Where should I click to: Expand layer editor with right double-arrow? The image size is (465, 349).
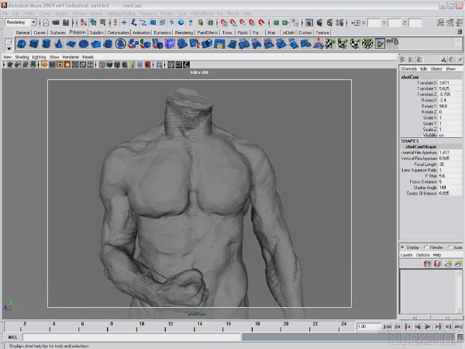(x=447, y=318)
